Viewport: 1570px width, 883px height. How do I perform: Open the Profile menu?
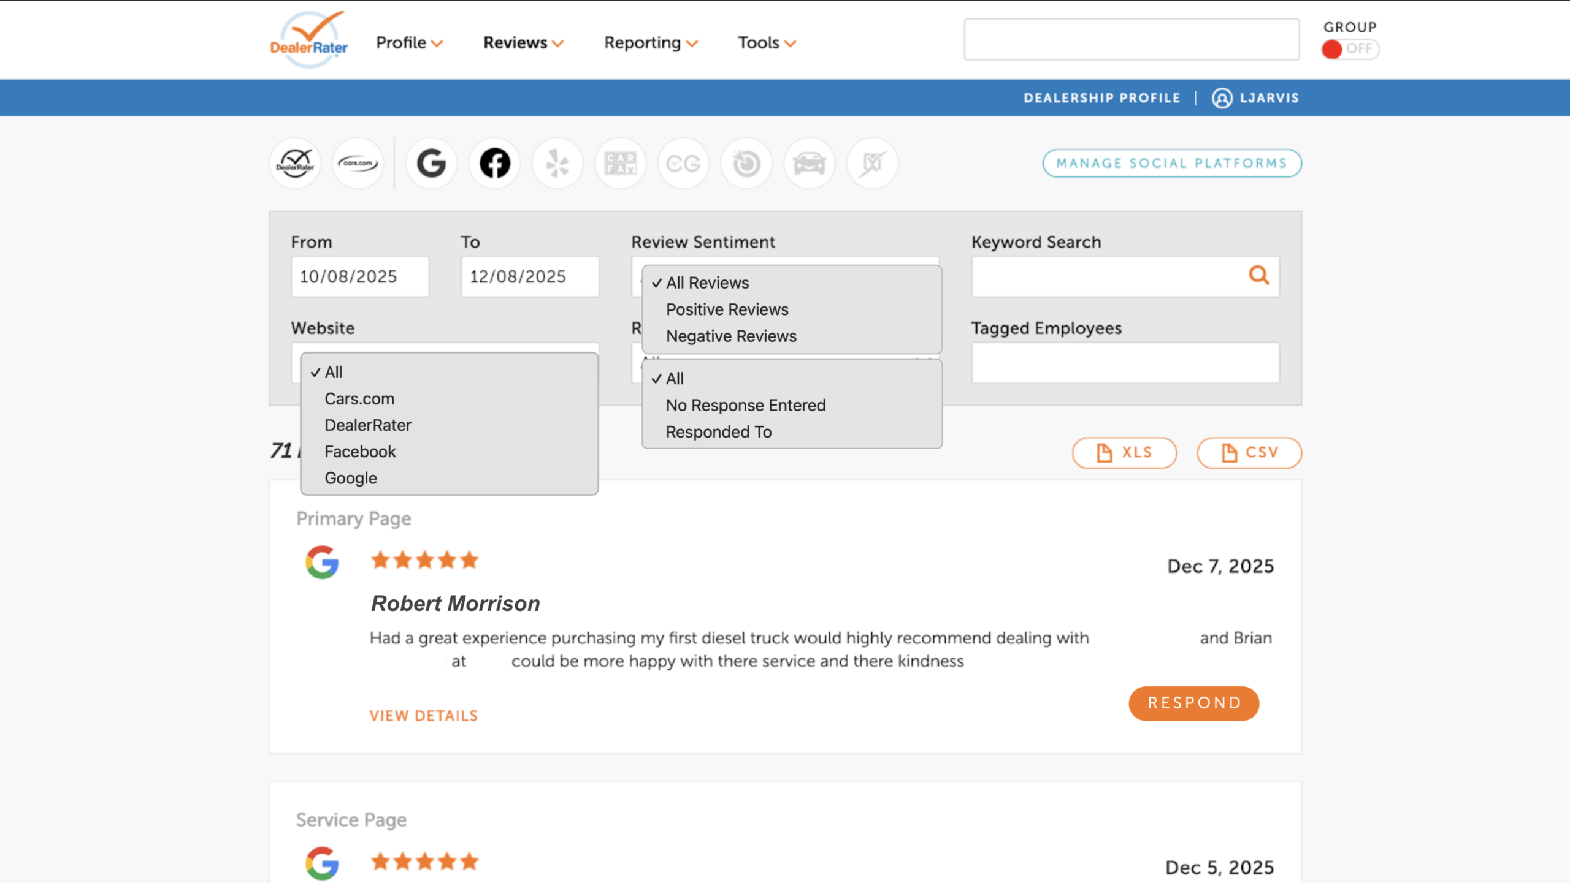tap(409, 43)
